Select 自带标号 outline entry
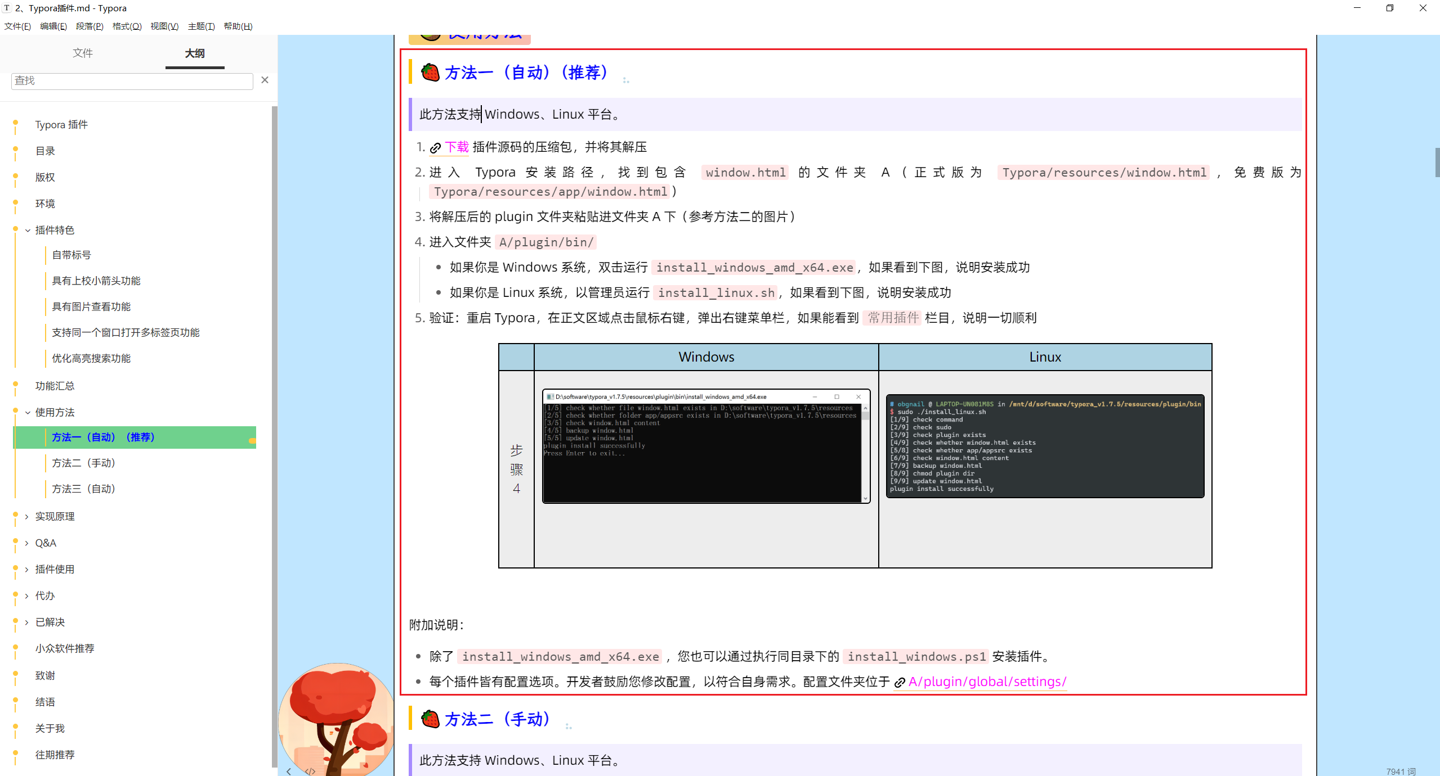This screenshot has width=1440, height=776. click(x=71, y=255)
